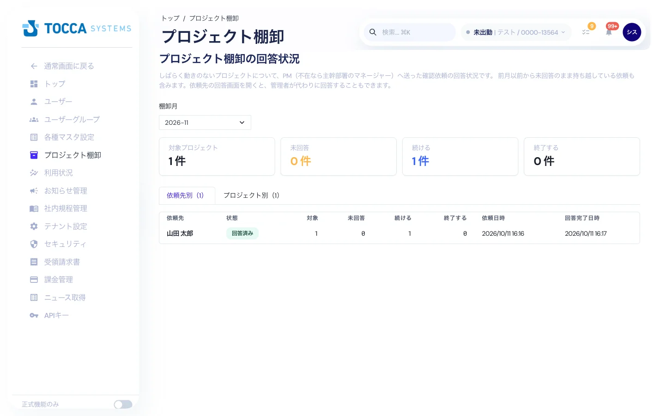Screen dimensions: 665x416
Task: Open the 棚卸月 dropdown showing 2026-11
Action: (205, 122)
